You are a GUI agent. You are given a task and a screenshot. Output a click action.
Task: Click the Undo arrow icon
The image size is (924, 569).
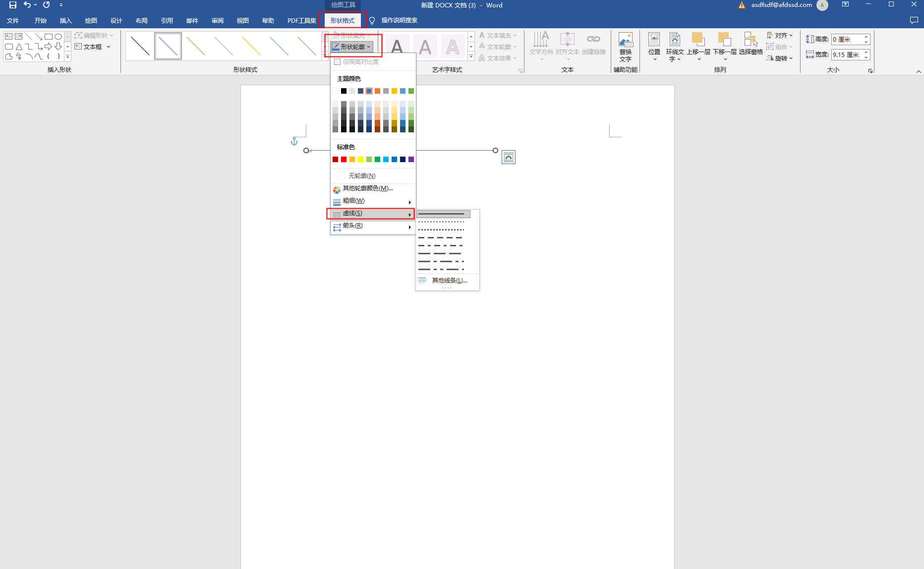(27, 5)
